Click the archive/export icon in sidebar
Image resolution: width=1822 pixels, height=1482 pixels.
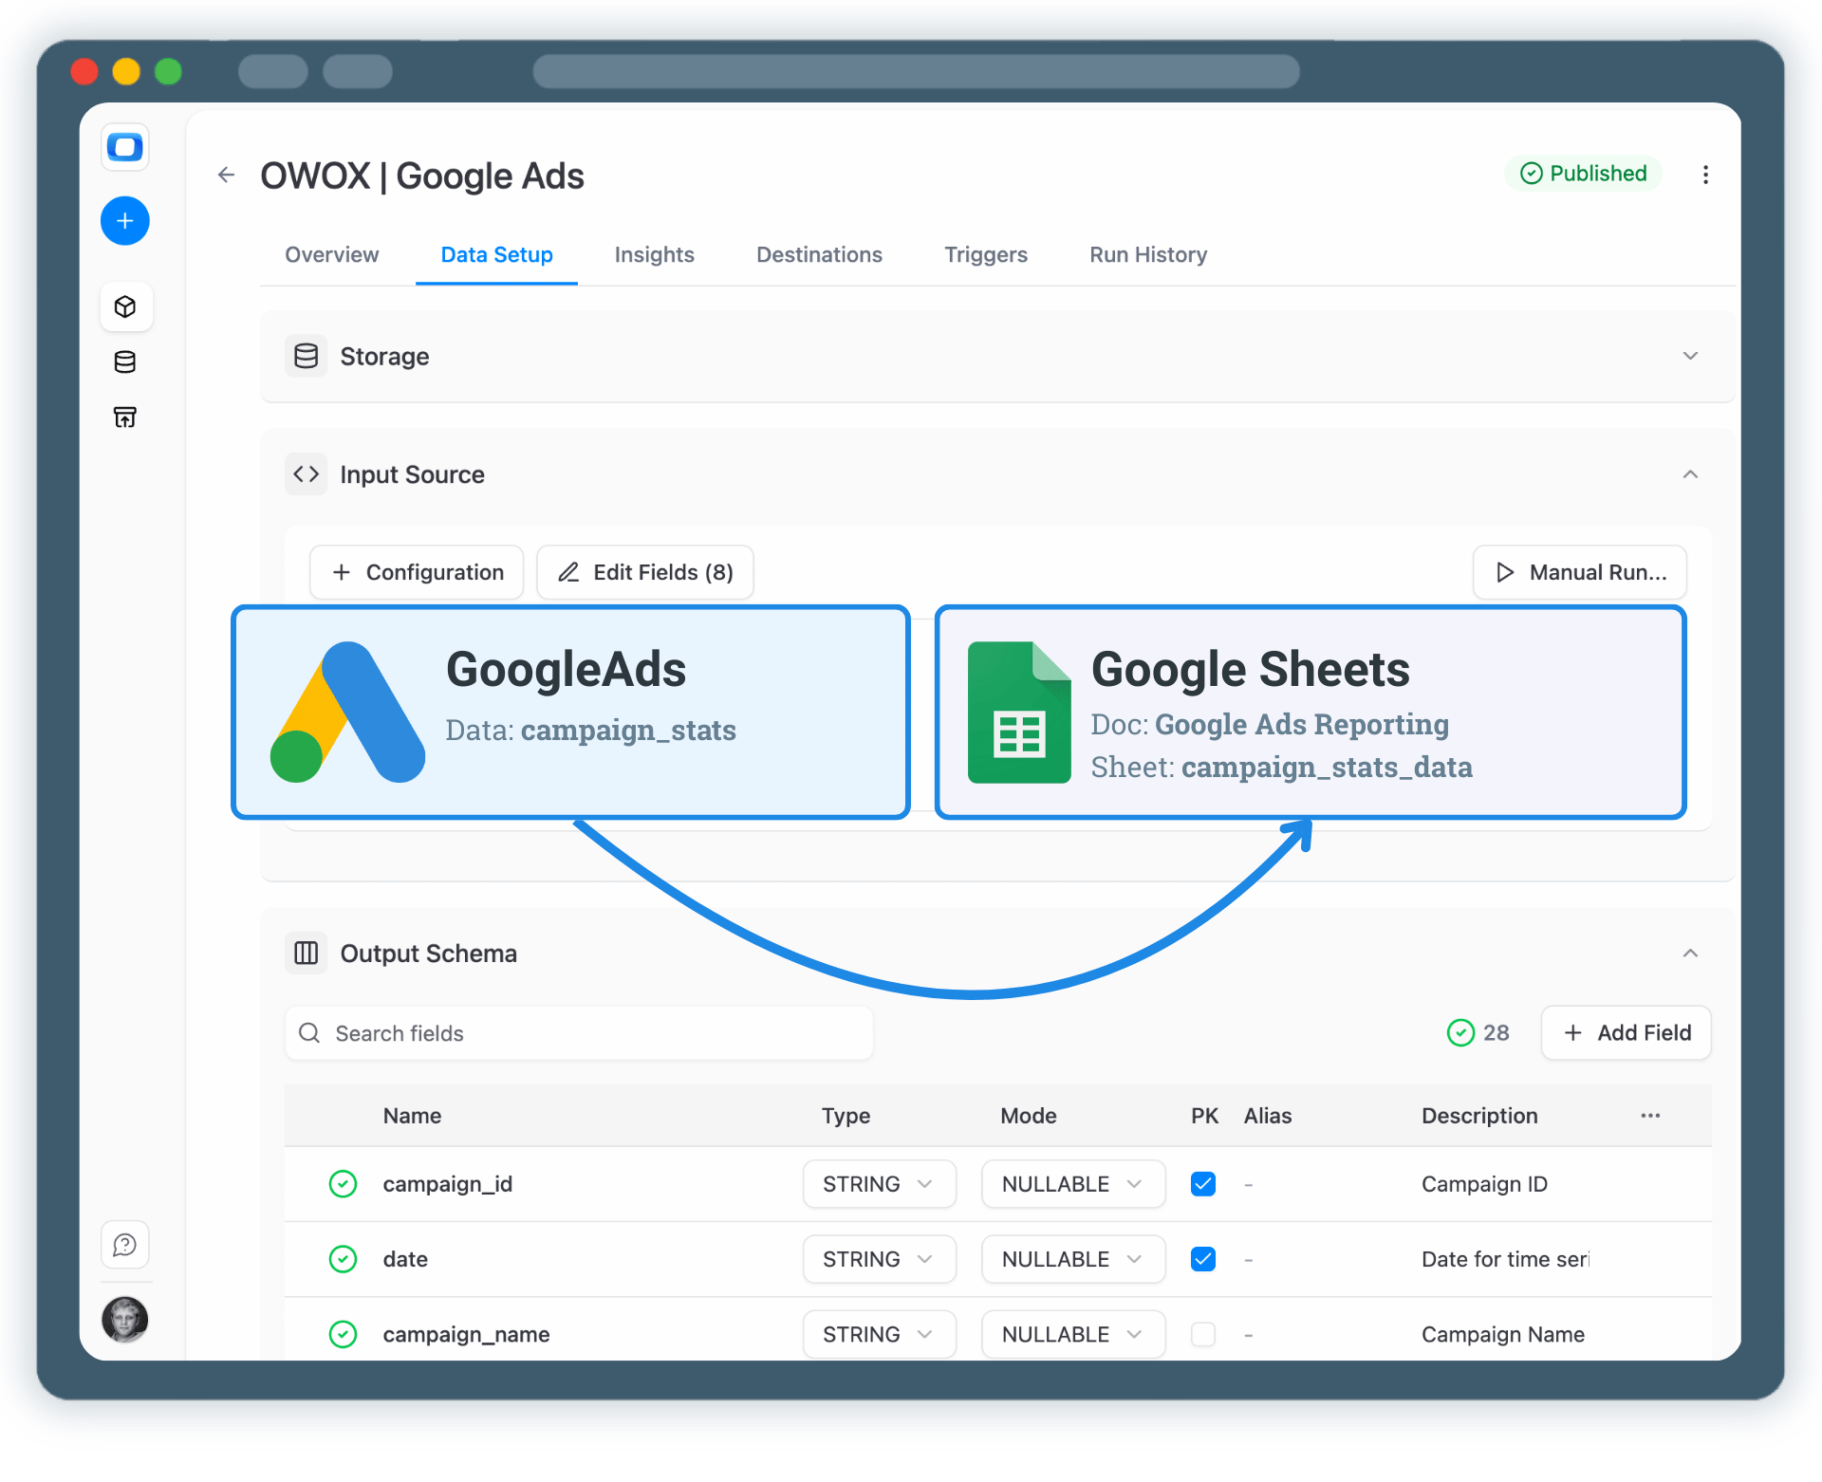coord(124,417)
